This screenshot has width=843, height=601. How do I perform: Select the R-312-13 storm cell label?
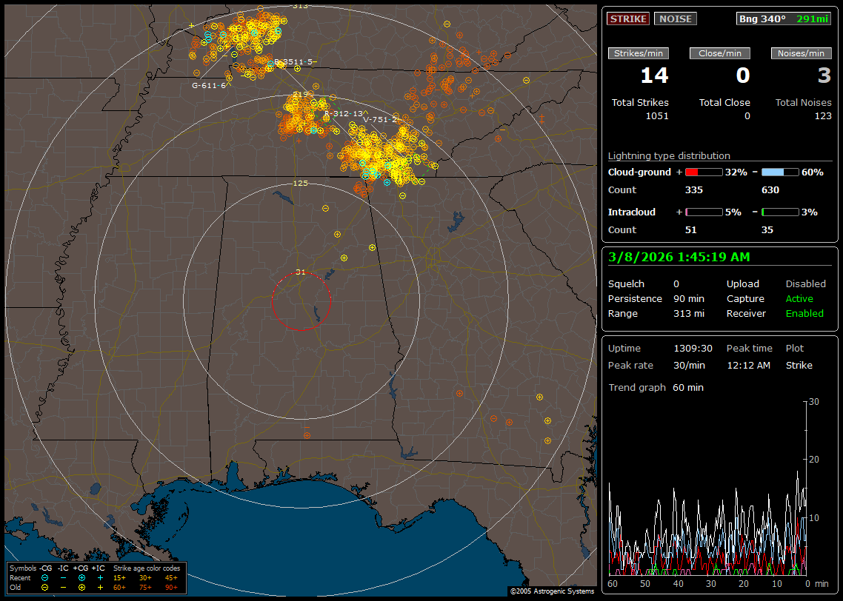click(343, 113)
